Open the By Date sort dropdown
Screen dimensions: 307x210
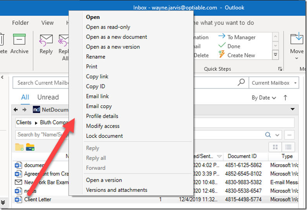[264, 98]
